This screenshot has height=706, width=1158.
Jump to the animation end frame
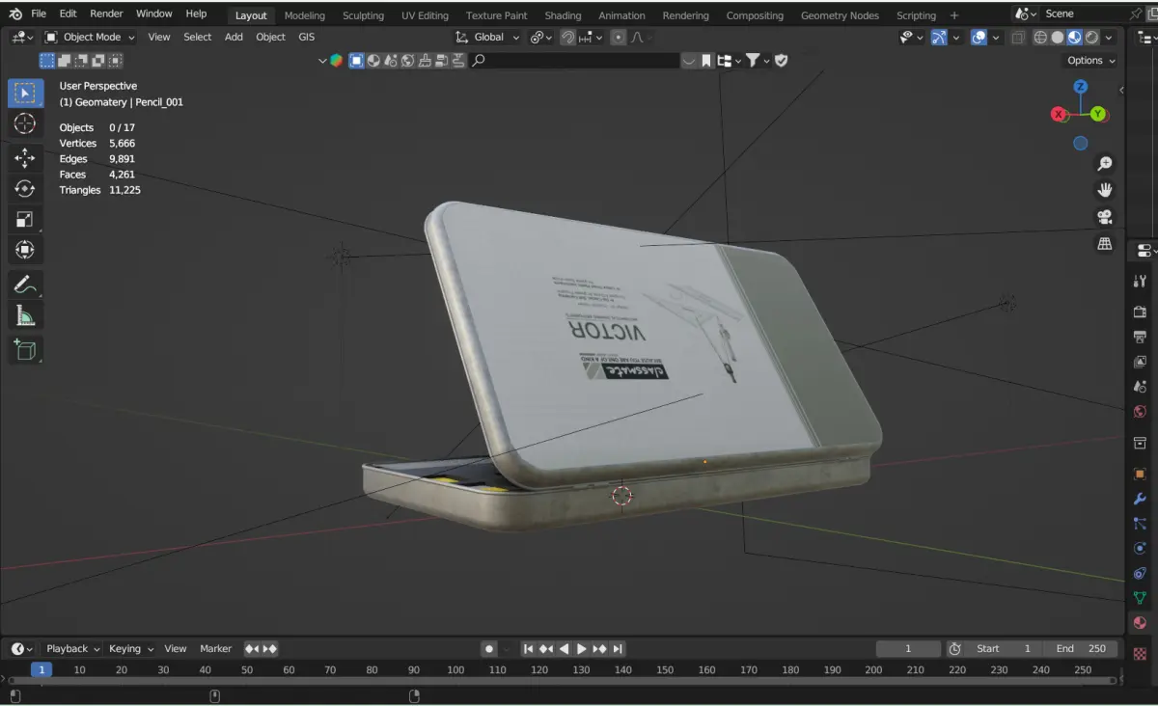pos(618,649)
